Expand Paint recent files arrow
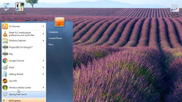Image resolution: width=182 pixels, height=102 pixels. tap(43, 67)
